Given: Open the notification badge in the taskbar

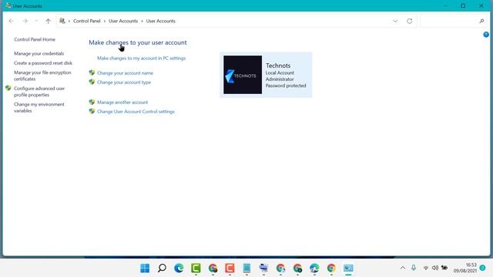Looking at the screenshot, I should 483,268.
